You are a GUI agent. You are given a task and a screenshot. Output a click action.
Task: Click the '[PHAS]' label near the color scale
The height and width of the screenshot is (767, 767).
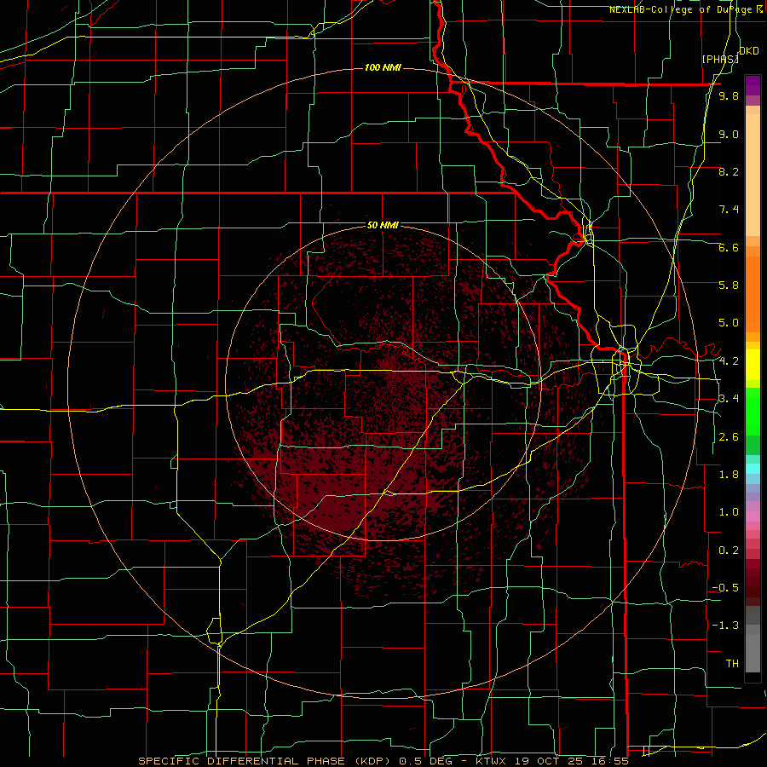(x=720, y=59)
